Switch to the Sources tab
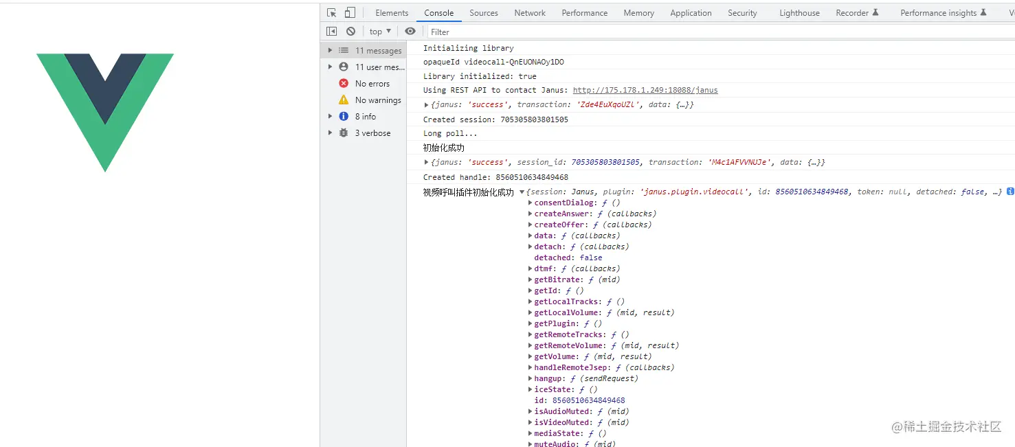This screenshot has width=1015, height=447. (484, 13)
